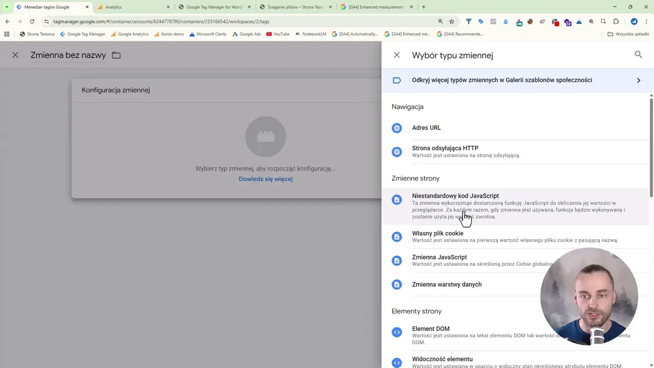Open the ON badge extension icon
The image size is (654, 368).
[519, 22]
